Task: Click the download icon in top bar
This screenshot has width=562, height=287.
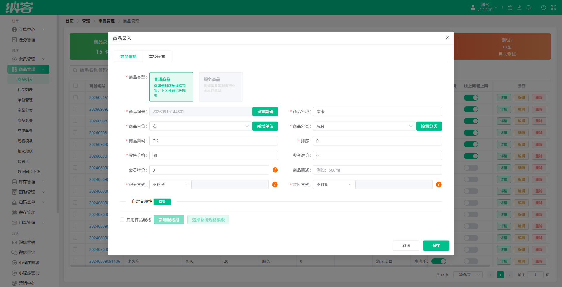Action: (519, 7)
